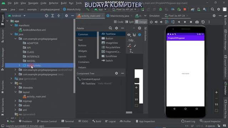The width and height of the screenshot is (228, 128).
Task: Expand all in Project panel
Action: coord(52,16)
